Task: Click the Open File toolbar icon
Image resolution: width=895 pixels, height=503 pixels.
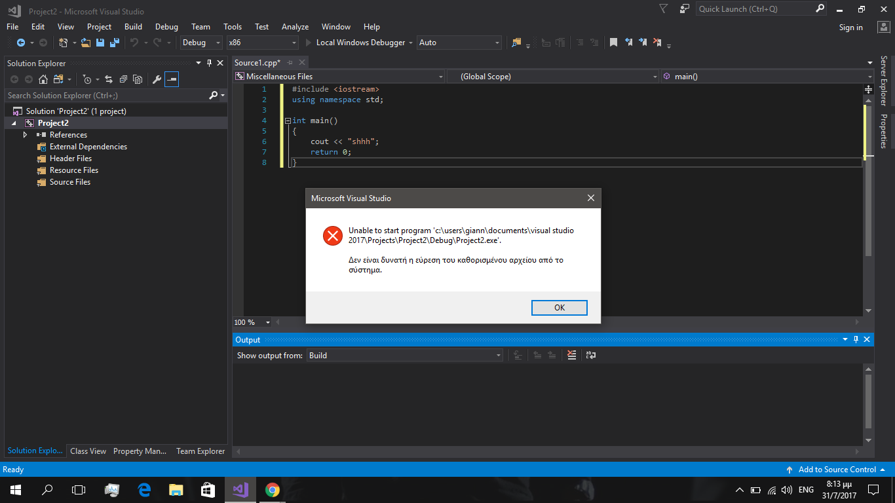Action: pyautogui.click(x=86, y=43)
